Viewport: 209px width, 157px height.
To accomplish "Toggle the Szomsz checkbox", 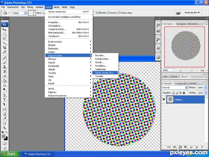I will pos(108,13).
